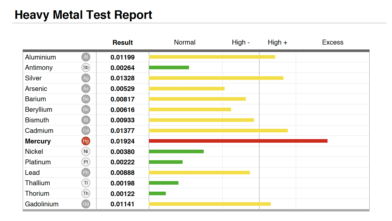This screenshot has width=392, height=221.
Task: Click the green Thorium result bar
Action: point(157,193)
